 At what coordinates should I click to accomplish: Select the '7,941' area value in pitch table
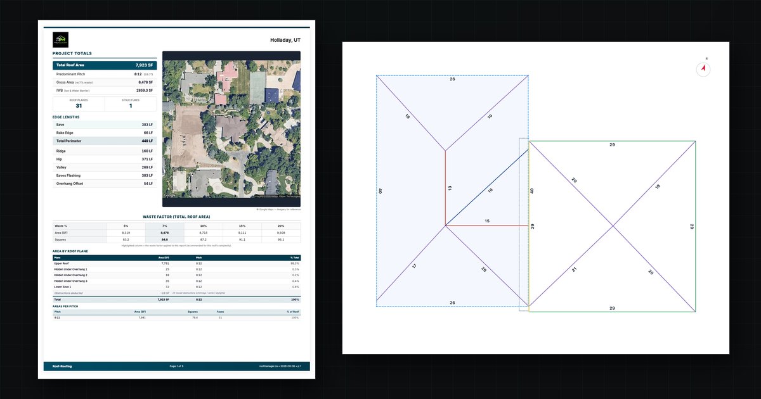pos(141,317)
